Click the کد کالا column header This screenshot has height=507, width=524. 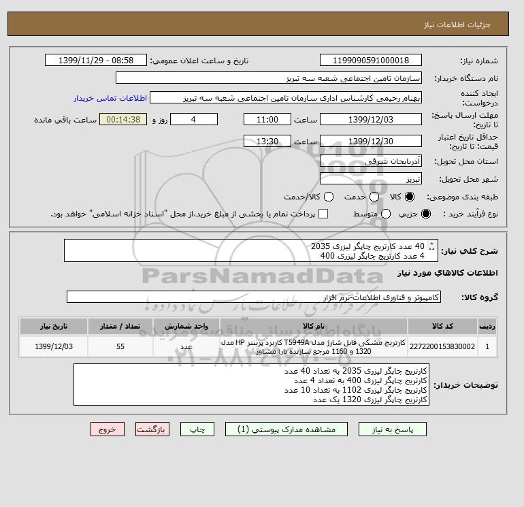(442, 326)
